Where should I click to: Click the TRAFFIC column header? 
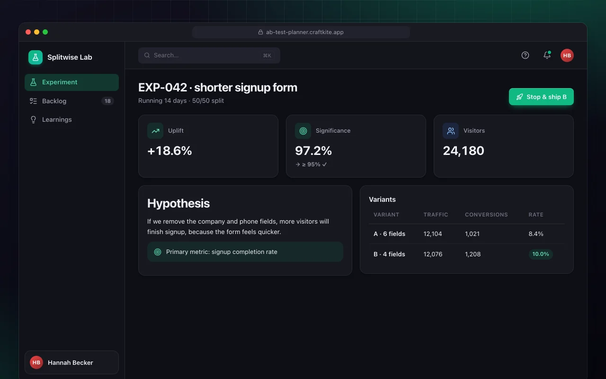point(436,215)
